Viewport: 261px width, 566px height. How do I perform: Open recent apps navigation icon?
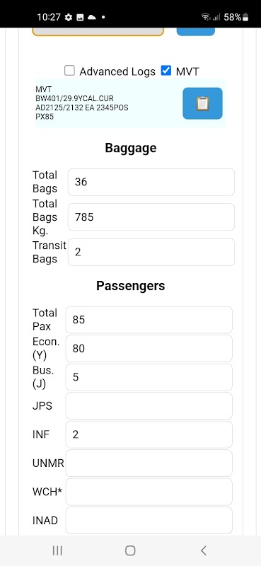[57, 550]
